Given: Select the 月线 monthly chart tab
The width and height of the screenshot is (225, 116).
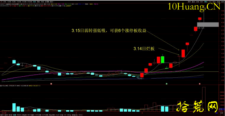Looking at the screenshot, I should point(42,2).
